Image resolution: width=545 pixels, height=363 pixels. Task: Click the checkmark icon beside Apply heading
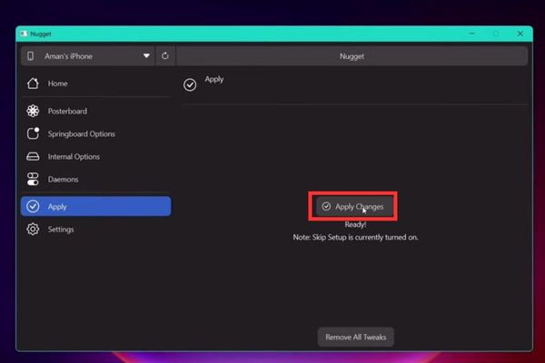pos(190,84)
